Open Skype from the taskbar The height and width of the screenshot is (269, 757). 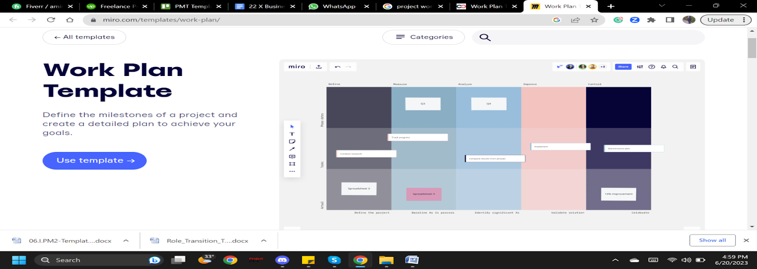[334, 260]
